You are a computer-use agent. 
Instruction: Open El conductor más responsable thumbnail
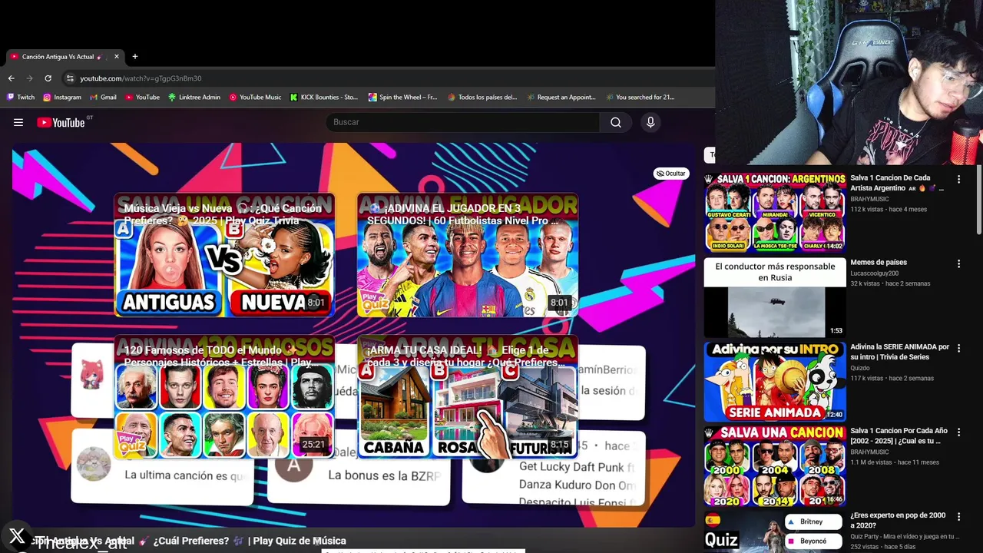tap(775, 298)
